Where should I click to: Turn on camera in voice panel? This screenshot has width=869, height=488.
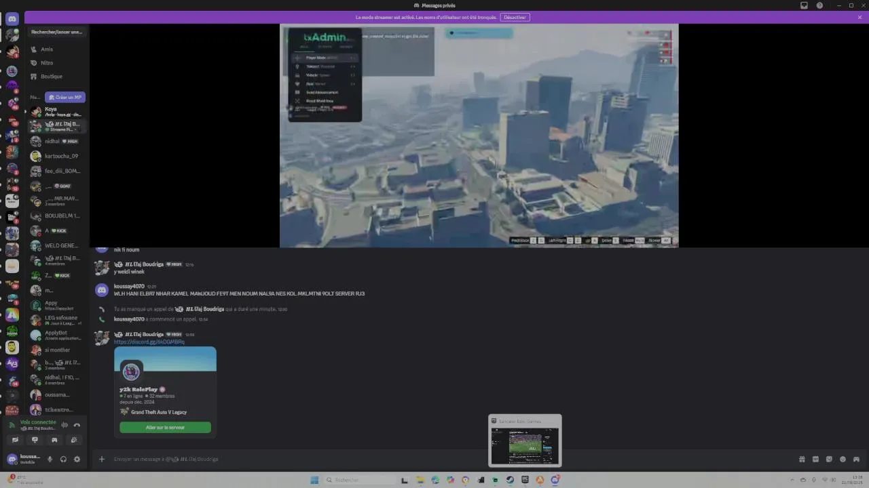[15, 440]
